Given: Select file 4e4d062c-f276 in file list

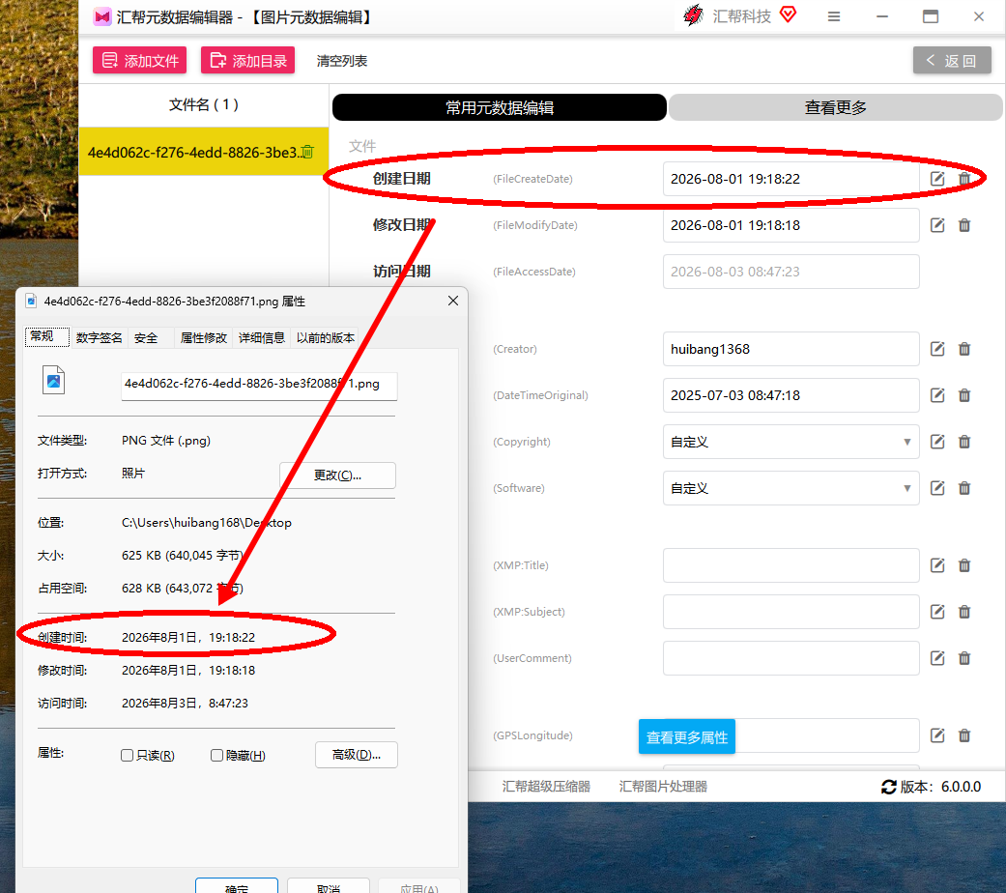Looking at the screenshot, I should (x=203, y=152).
